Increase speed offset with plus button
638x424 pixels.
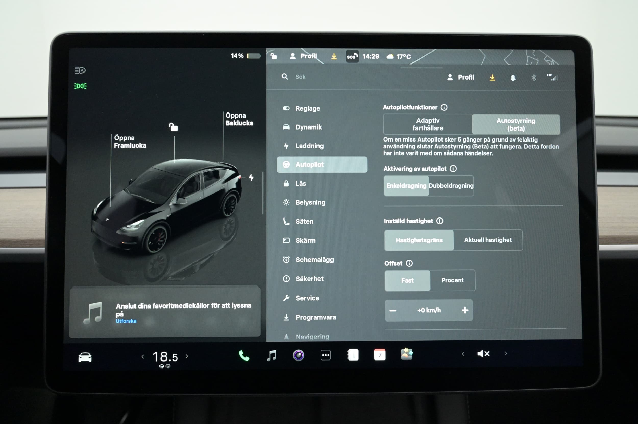pyautogui.click(x=465, y=310)
